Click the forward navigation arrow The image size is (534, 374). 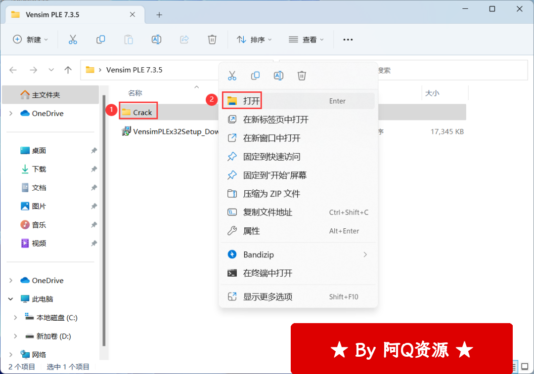pos(34,70)
